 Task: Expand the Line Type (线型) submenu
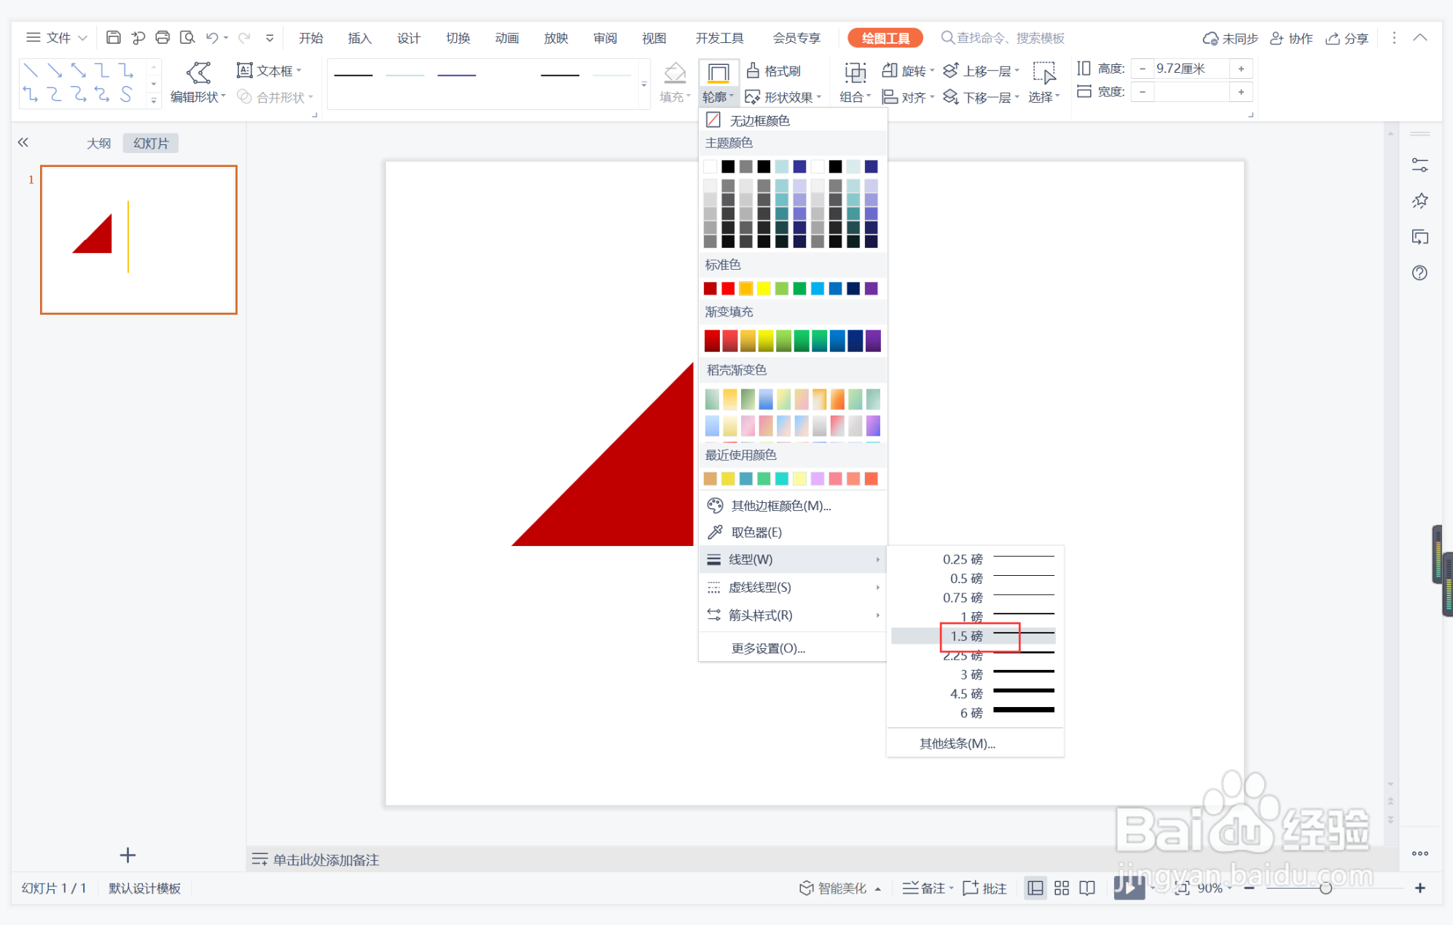[793, 560]
